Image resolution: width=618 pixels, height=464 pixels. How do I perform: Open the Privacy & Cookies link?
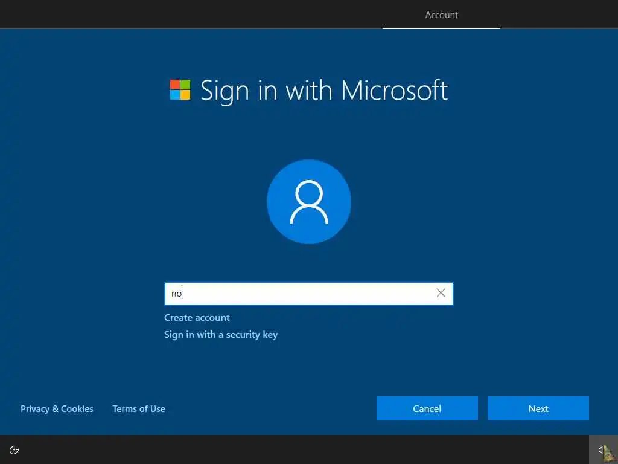(57, 409)
